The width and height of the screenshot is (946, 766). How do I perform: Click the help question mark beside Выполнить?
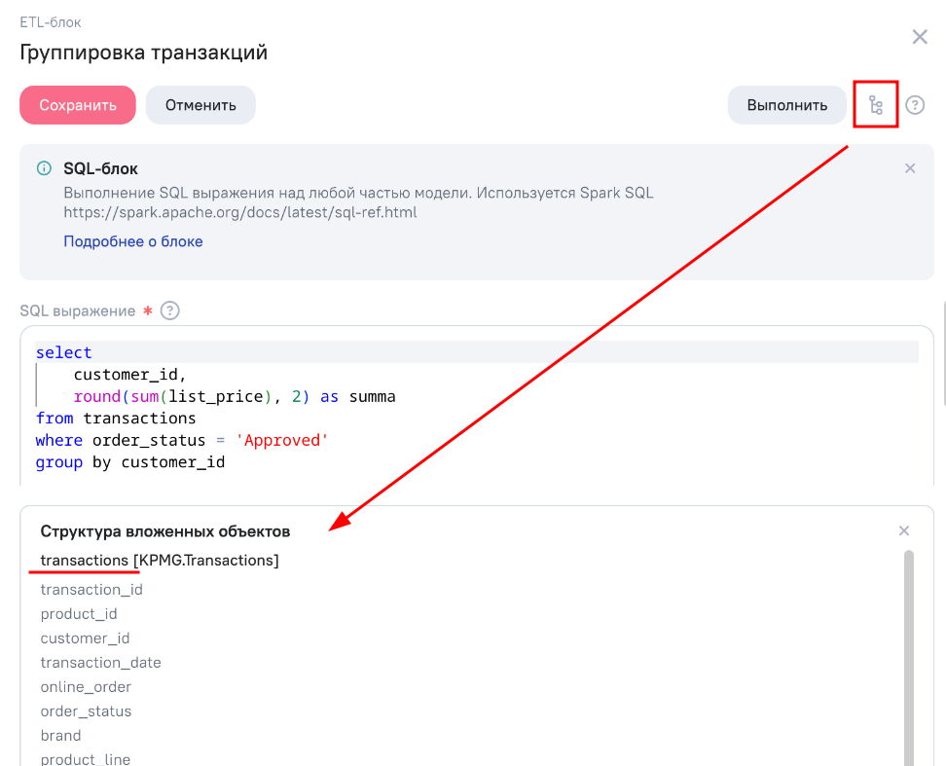(x=915, y=105)
